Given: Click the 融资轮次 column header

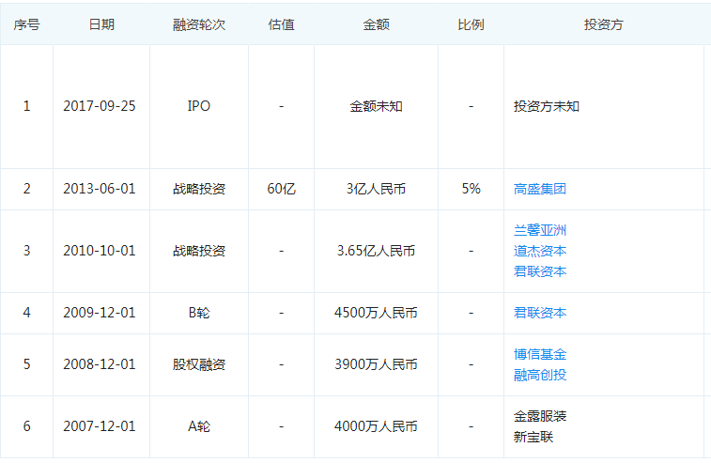Looking at the screenshot, I should [199, 24].
